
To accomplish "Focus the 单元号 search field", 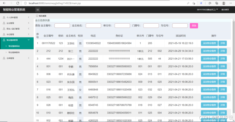I will [122, 25].
